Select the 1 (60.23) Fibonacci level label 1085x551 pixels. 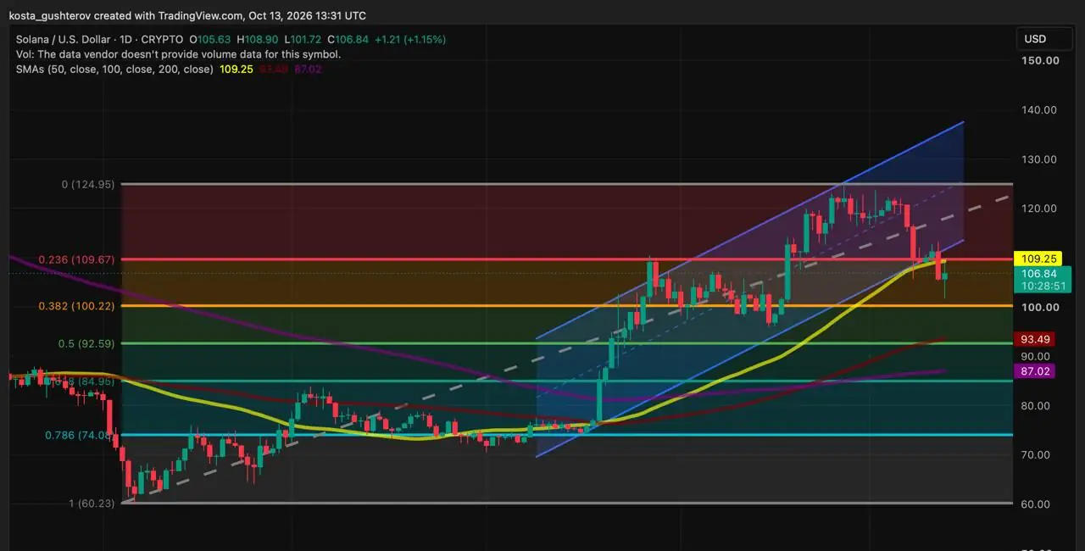(x=92, y=504)
